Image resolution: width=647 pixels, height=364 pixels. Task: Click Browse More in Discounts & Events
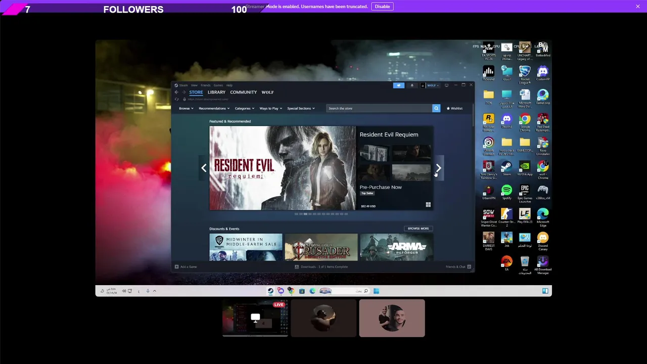[418, 229]
